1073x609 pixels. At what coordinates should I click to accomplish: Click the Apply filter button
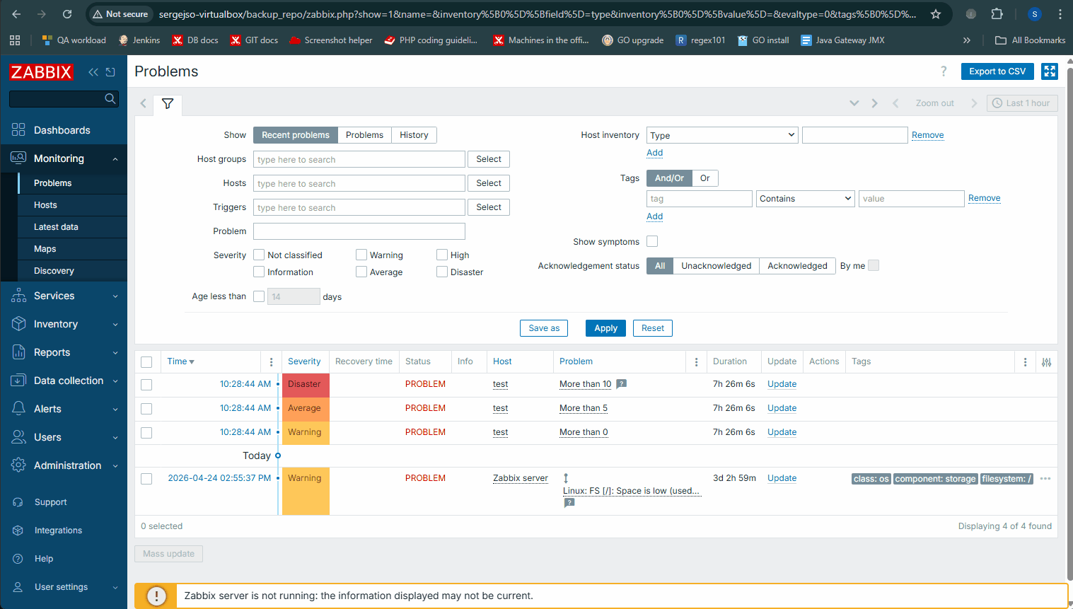[x=605, y=328]
